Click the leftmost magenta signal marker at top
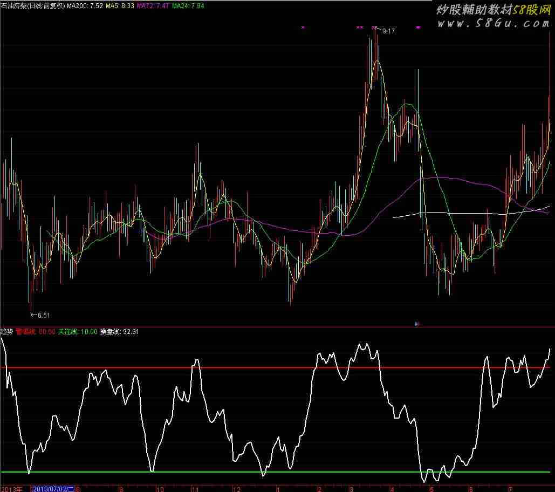 pos(303,27)
